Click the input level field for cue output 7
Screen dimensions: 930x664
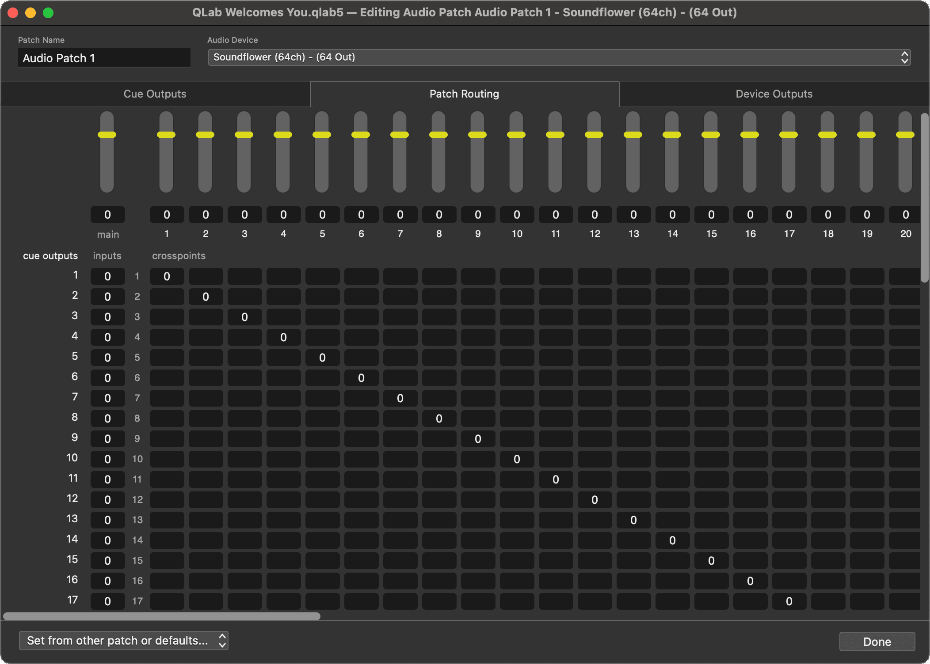point(108,398)
